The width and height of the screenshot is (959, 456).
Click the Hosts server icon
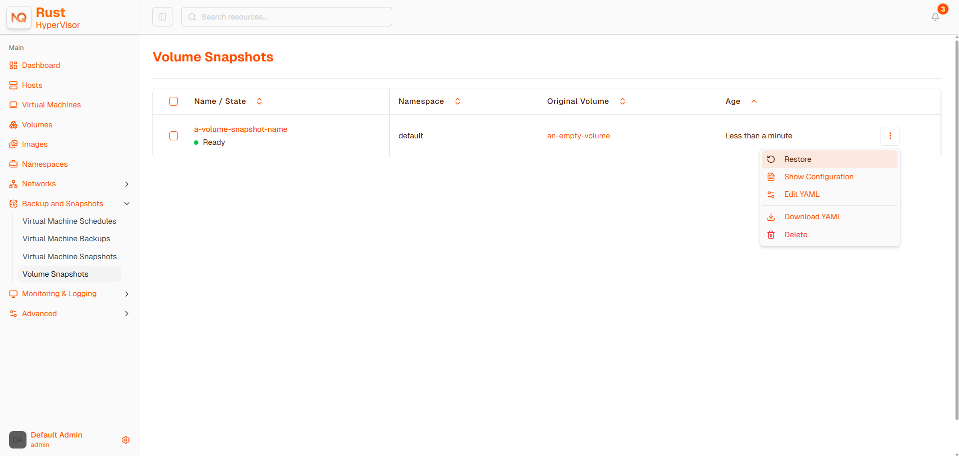click(13, 85)
